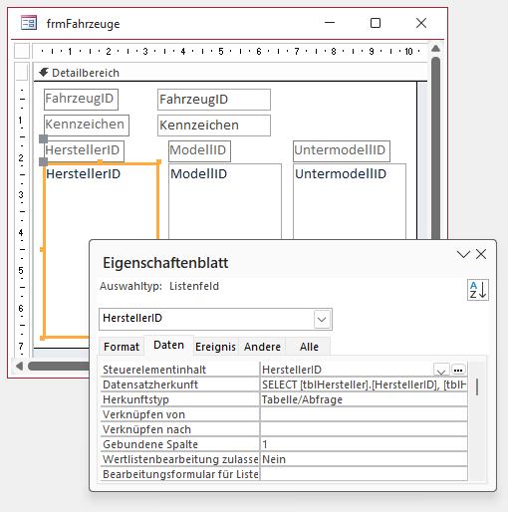Expand the HerstellerID object selector dropdown
Image resolution: width=508 pixels, height=512 pixels.
tap(322, 320)
